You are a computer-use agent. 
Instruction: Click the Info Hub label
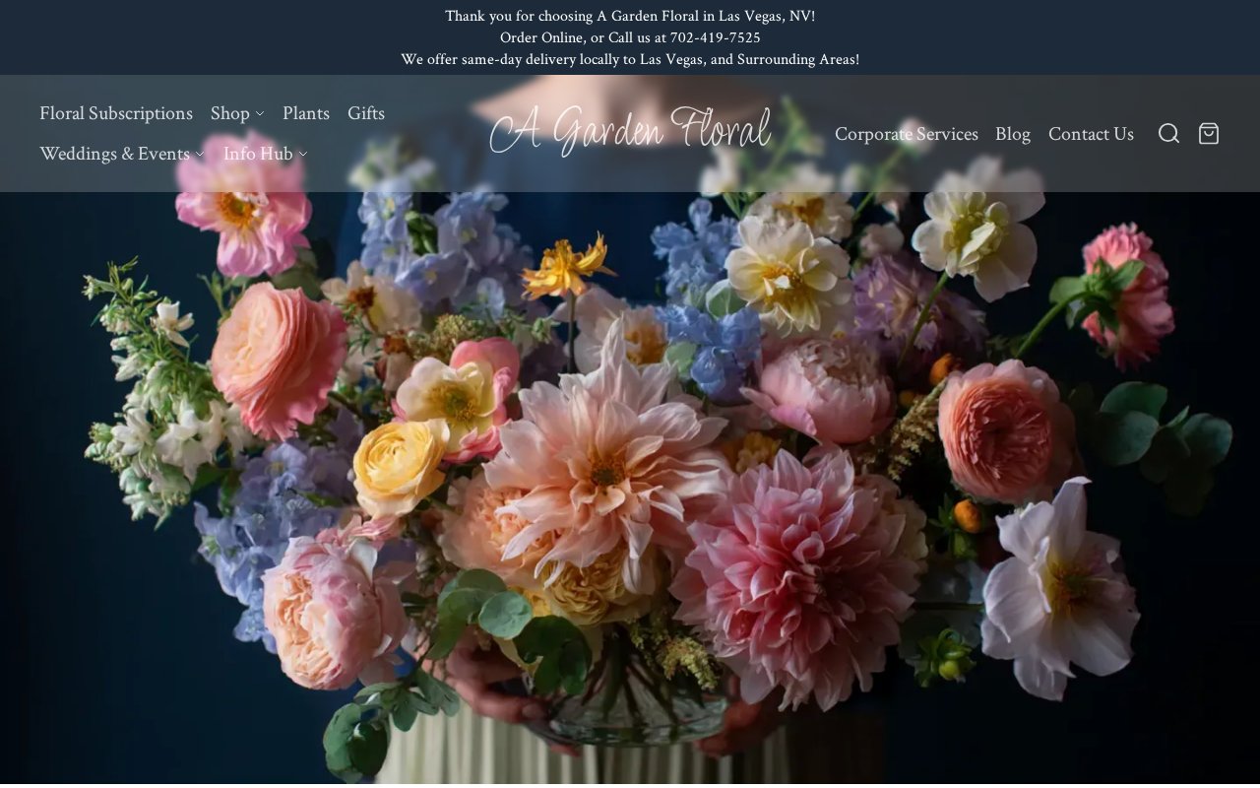pos(258,154)
